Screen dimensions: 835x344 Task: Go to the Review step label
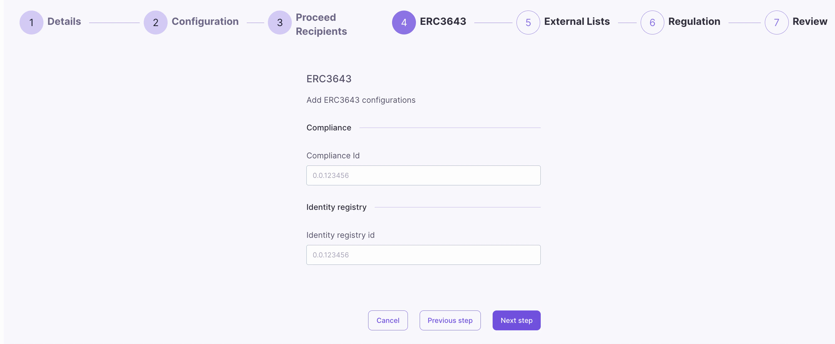tap(810, 21)
